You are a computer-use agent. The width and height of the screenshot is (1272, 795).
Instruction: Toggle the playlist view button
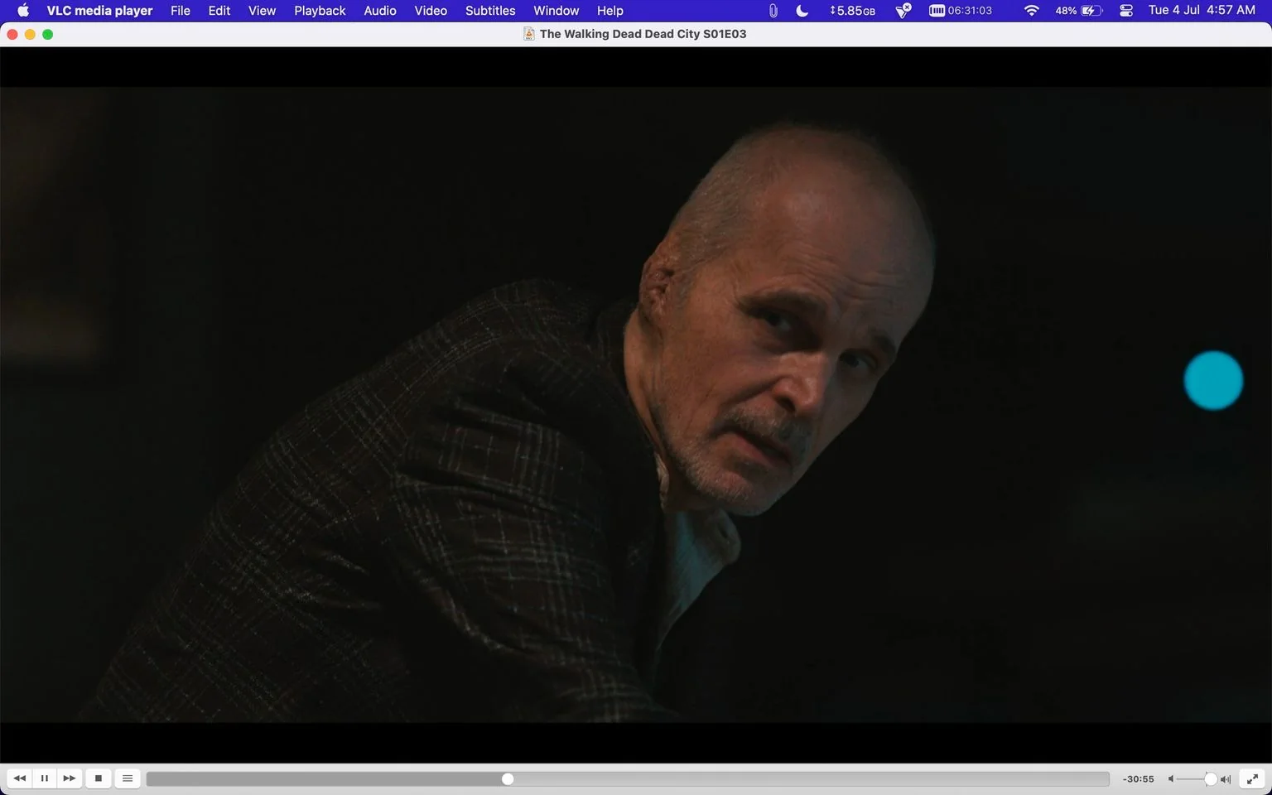pyautogui.click(x=128, y=778)
